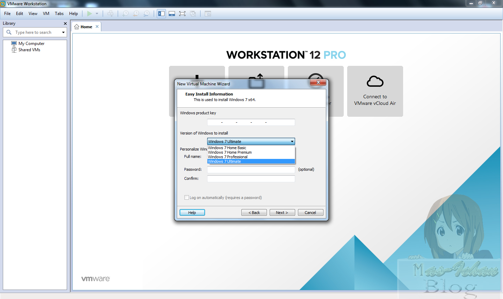Expand the Library search filter dropdown arrow
The height and width of the screenshot is (299, 503).
(63, 32)
